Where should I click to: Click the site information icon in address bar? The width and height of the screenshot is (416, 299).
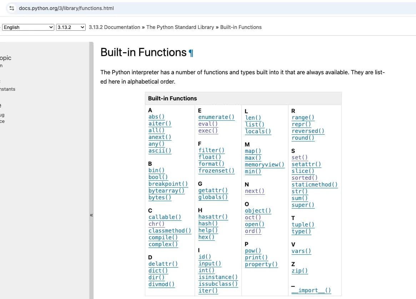(x=12, y=8)
